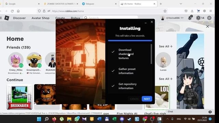
Task: Open Excel from the taskbar
Action: (x=114, y=119)
